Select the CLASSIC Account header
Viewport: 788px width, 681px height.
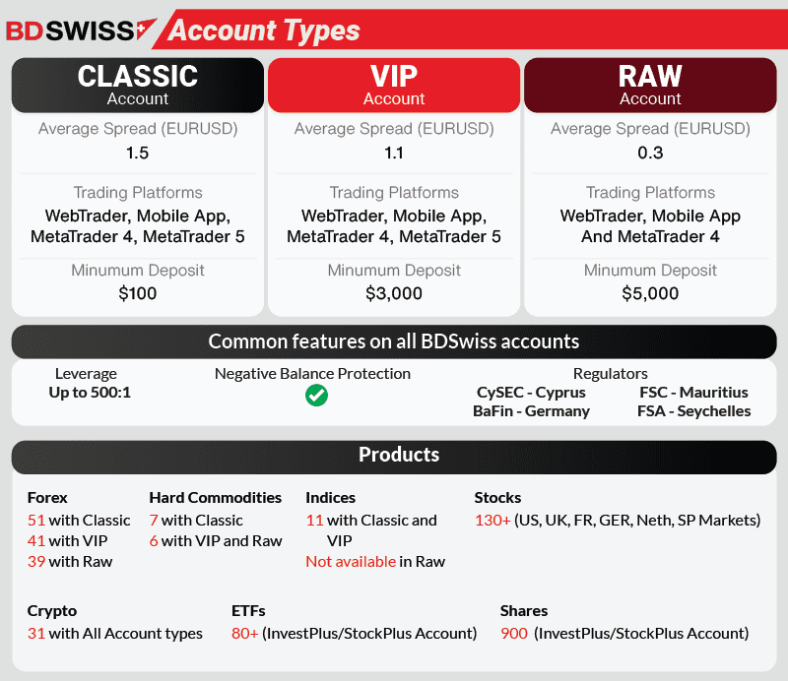[x=138, y=85]
